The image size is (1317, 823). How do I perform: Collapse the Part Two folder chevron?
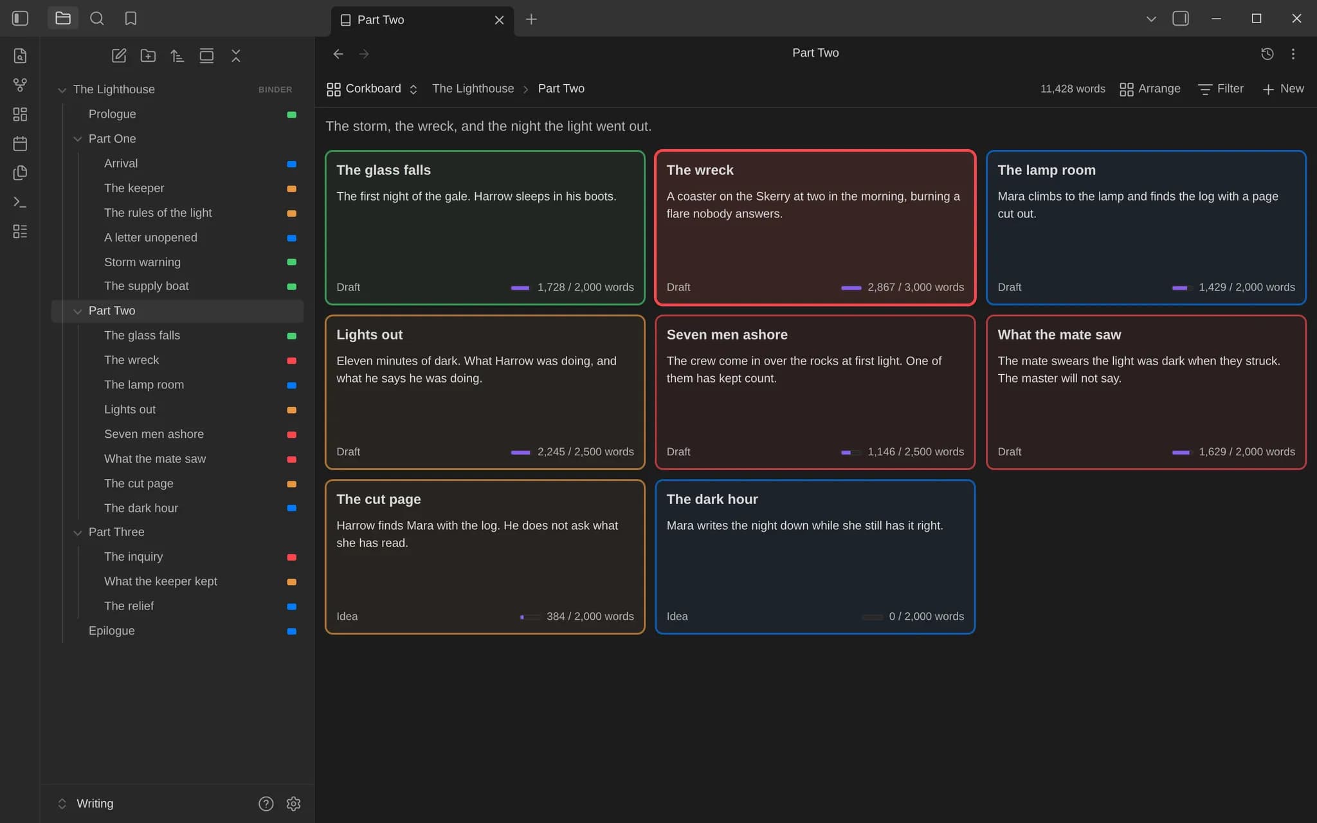77,311
